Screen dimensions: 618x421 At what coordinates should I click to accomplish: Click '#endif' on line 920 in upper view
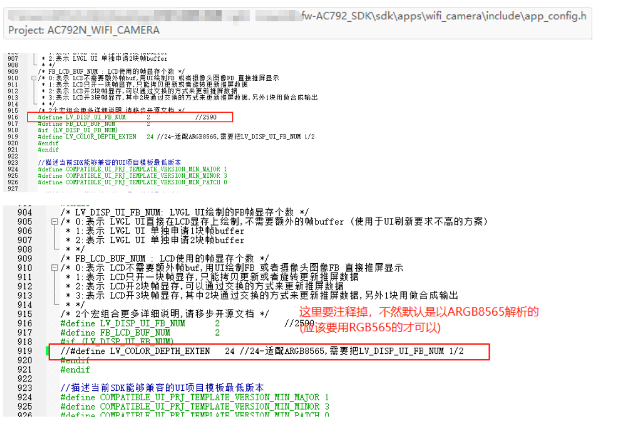(48, 143)
